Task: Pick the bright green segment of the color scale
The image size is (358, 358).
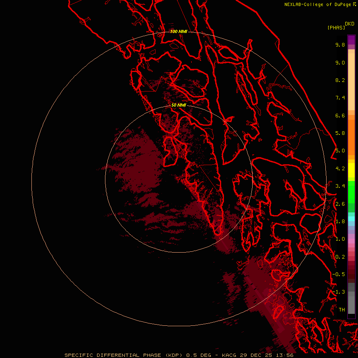Action: coord(351,192)
